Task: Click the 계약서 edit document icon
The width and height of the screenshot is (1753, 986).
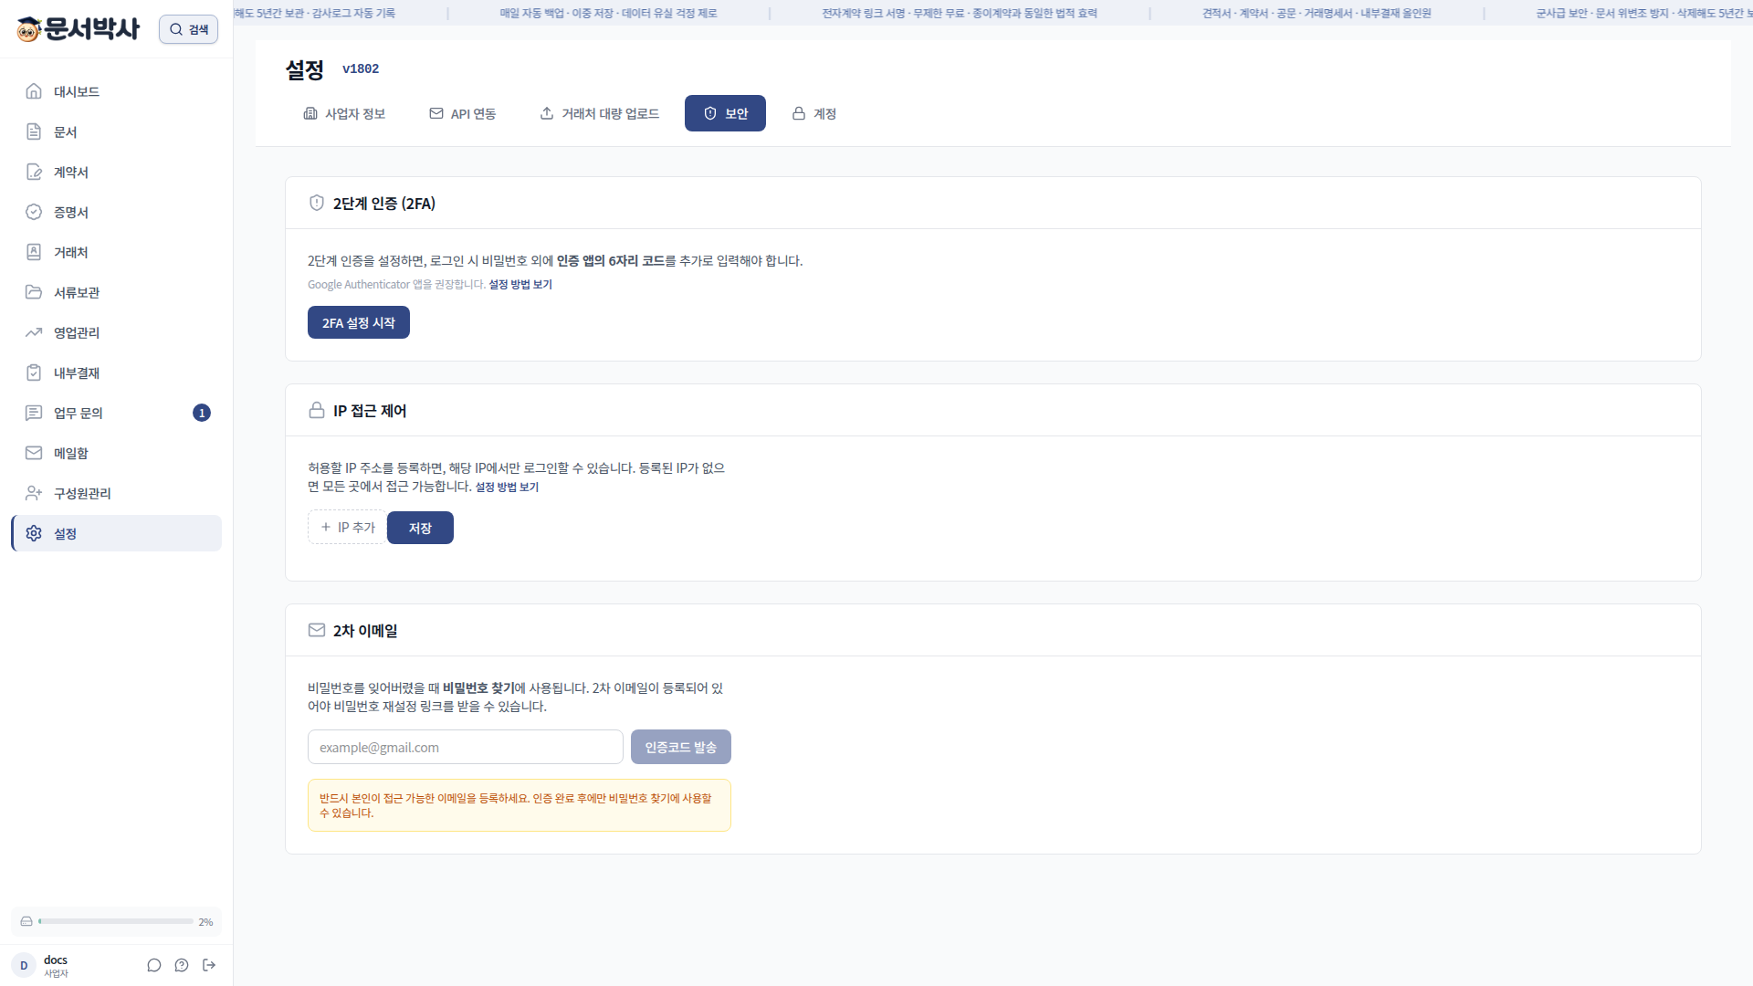Action: coord(34,172)
